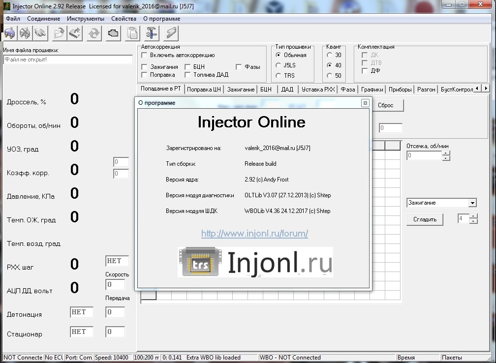Click the Скорость value field

pos(115,285)
